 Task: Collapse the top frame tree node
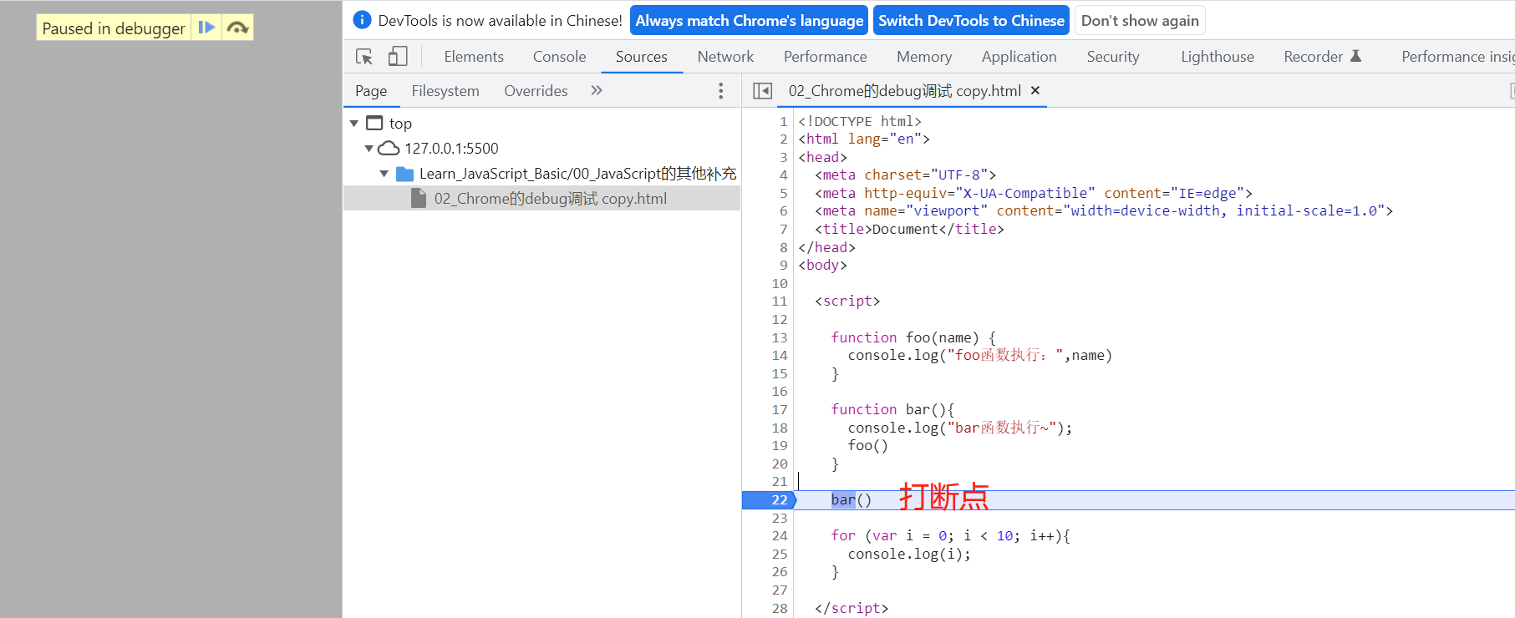click(354, 124)
